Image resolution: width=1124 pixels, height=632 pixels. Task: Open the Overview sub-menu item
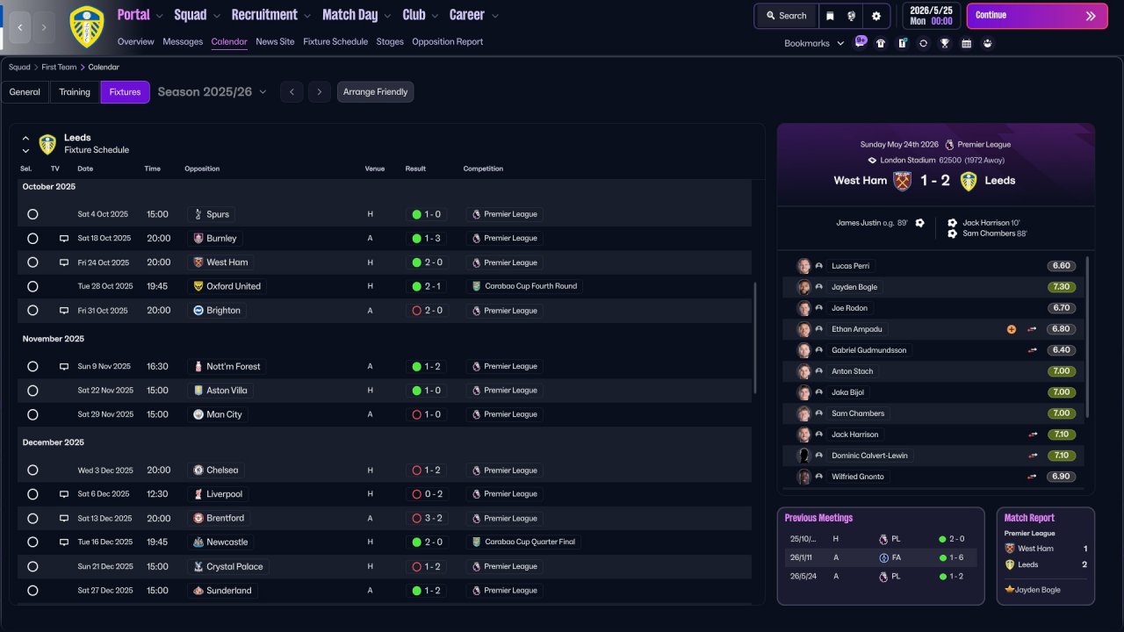[x=135, y=41]
